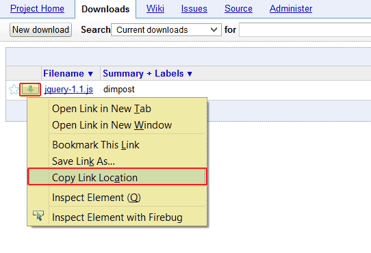Click the Firebug inspect cursor icon
This screenshot has height=253, width=371.
[38, 215]
